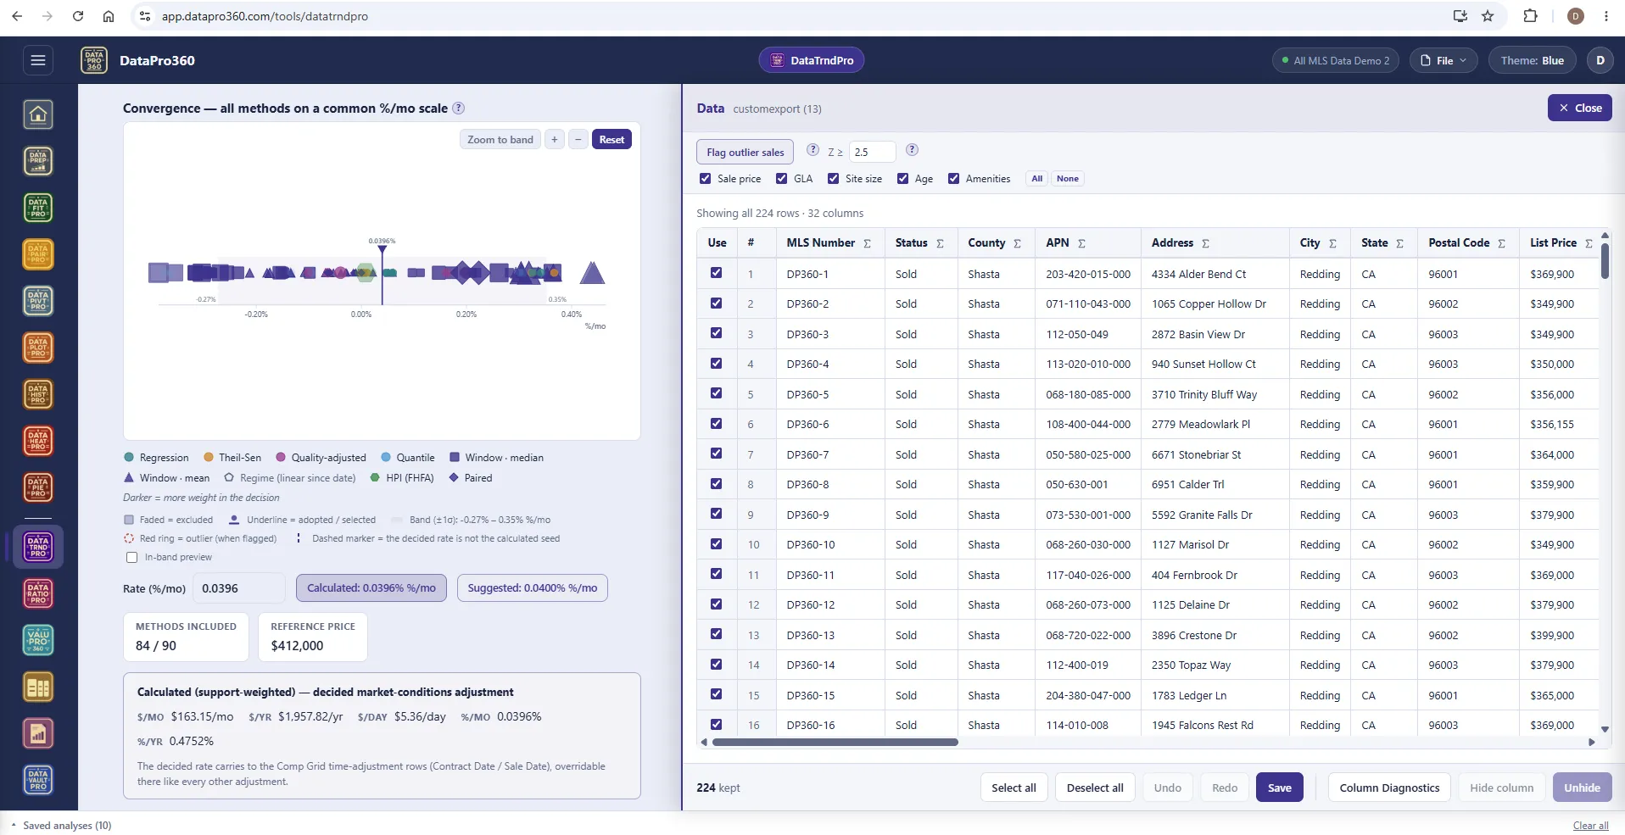
Task: Open the Data Prep tool icon
Action: click(38, 161)
